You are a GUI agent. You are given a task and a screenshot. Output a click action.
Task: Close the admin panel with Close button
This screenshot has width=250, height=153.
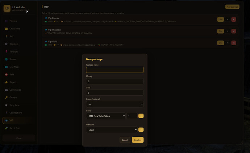[x=19, y=138]
